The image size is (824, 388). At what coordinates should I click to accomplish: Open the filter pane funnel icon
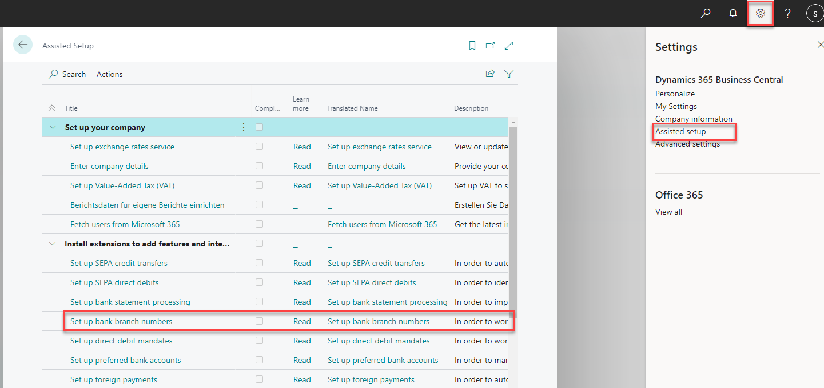pyautogui.click(x=509, y=74)
